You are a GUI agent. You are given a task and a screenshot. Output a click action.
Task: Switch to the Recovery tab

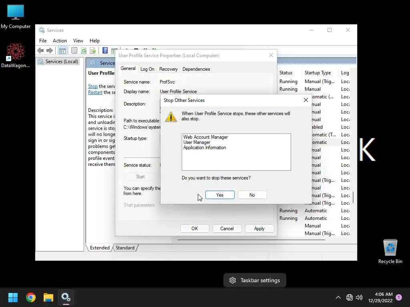169,69
